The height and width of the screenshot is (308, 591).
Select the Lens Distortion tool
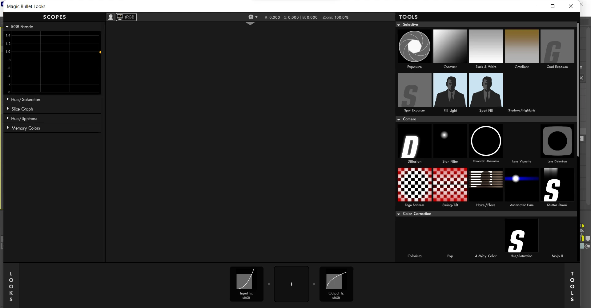557,144
